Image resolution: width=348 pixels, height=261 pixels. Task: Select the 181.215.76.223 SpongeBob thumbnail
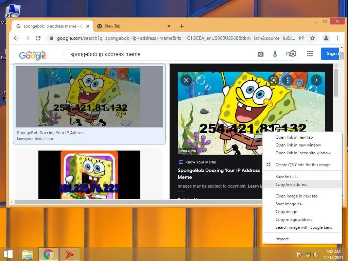click(x=89, y=175)
